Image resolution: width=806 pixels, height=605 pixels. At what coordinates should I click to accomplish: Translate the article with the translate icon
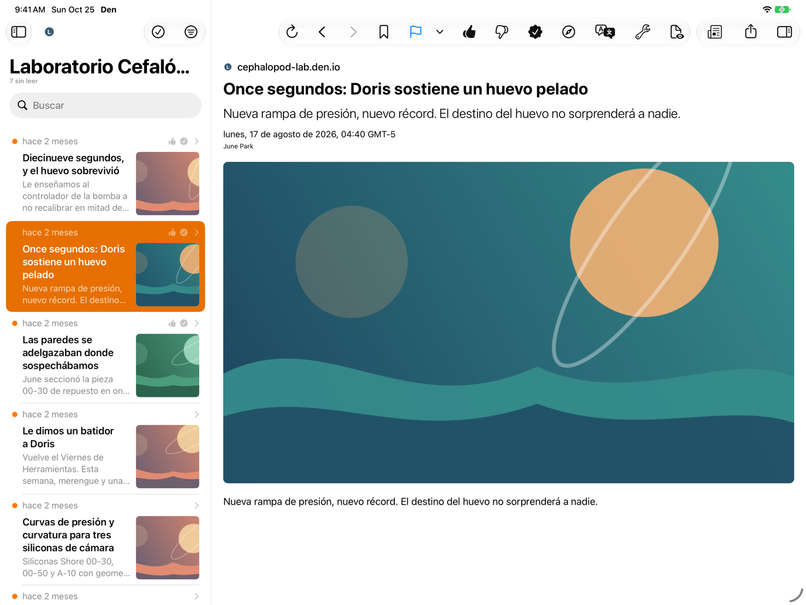click(604, 32)
